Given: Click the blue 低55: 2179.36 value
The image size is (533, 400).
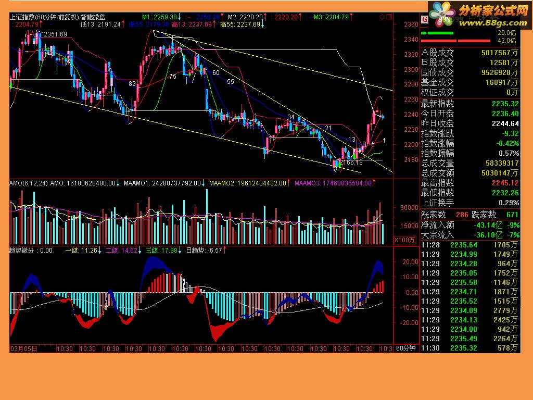Looking at the screenshot, I should pyautogui.click(x=149, y=24).
